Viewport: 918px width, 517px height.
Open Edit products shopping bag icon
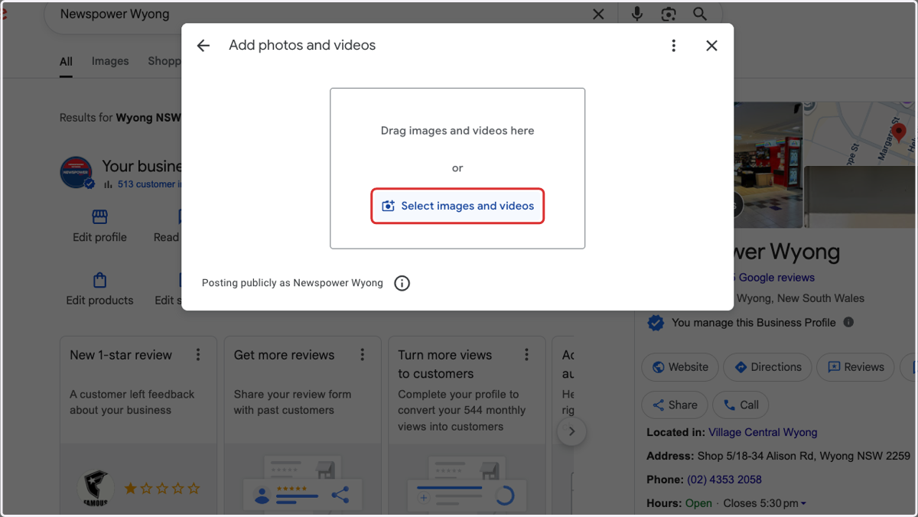click(99, 280)
